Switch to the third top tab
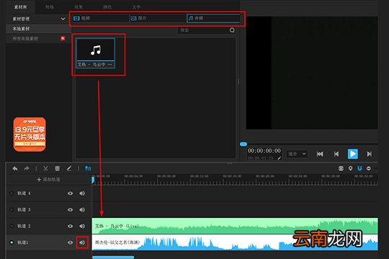This screenshot has height=259, width=389. coord(79,7)
